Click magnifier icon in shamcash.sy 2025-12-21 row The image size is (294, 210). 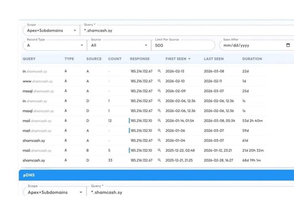[159, 160]
